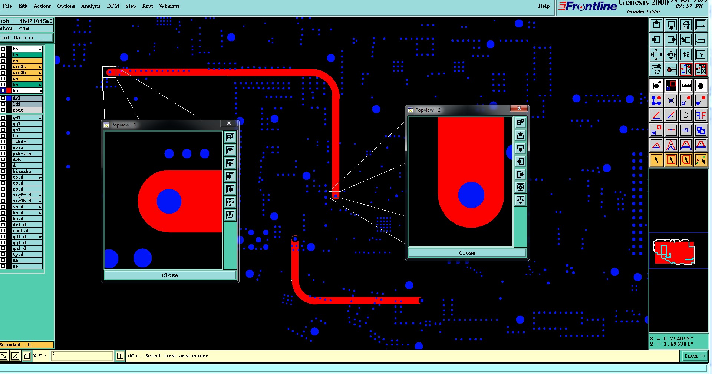
Task: Click the exclamation mark icon in the command bar
Action: (x=120, y=356)
